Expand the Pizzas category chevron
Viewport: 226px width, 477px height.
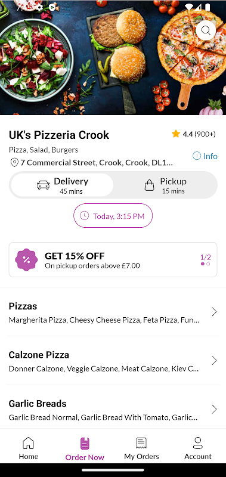(x=214, y=312)
